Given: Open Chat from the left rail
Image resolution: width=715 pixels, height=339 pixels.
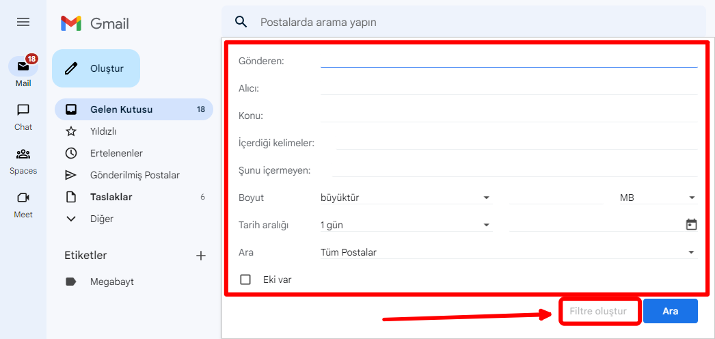Looking at the screenshot, I should click(23, 110).
